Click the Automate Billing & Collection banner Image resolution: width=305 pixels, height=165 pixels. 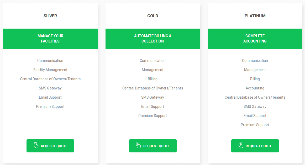[153, 39]
